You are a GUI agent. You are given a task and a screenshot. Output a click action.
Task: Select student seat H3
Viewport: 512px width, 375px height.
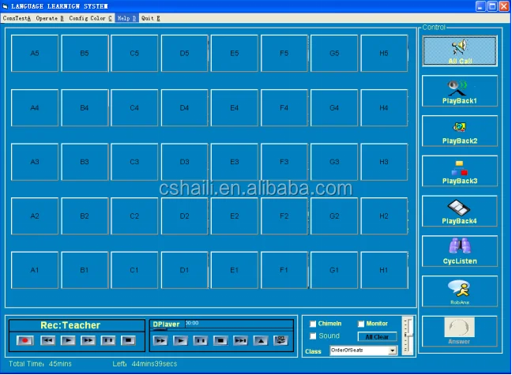click(x=384, y=162)
